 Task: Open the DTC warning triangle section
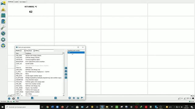(3, 9)
